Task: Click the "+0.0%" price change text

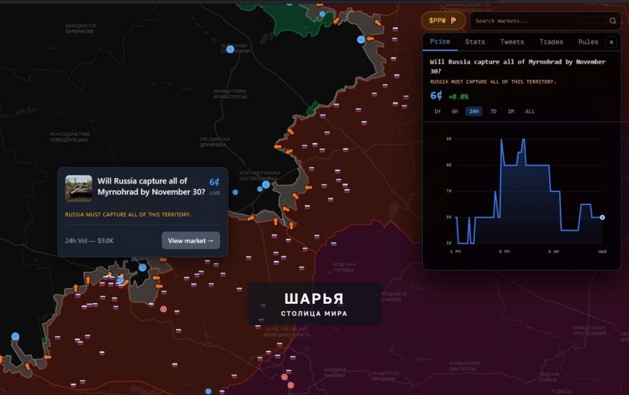Action: coord(458,97)
